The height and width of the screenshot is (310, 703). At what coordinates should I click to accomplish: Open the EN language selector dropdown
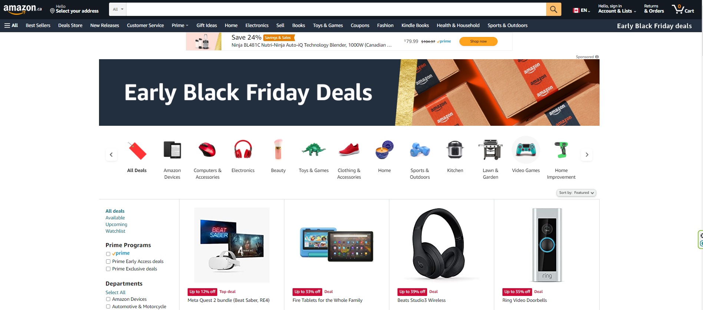[581, 10]
